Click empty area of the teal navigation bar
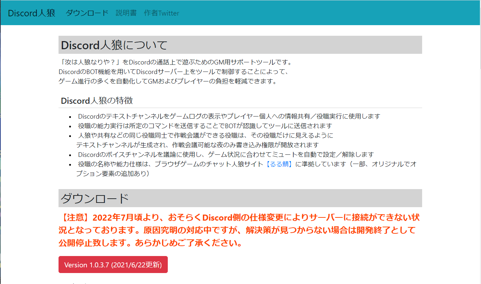 click(x=319, y=13)
